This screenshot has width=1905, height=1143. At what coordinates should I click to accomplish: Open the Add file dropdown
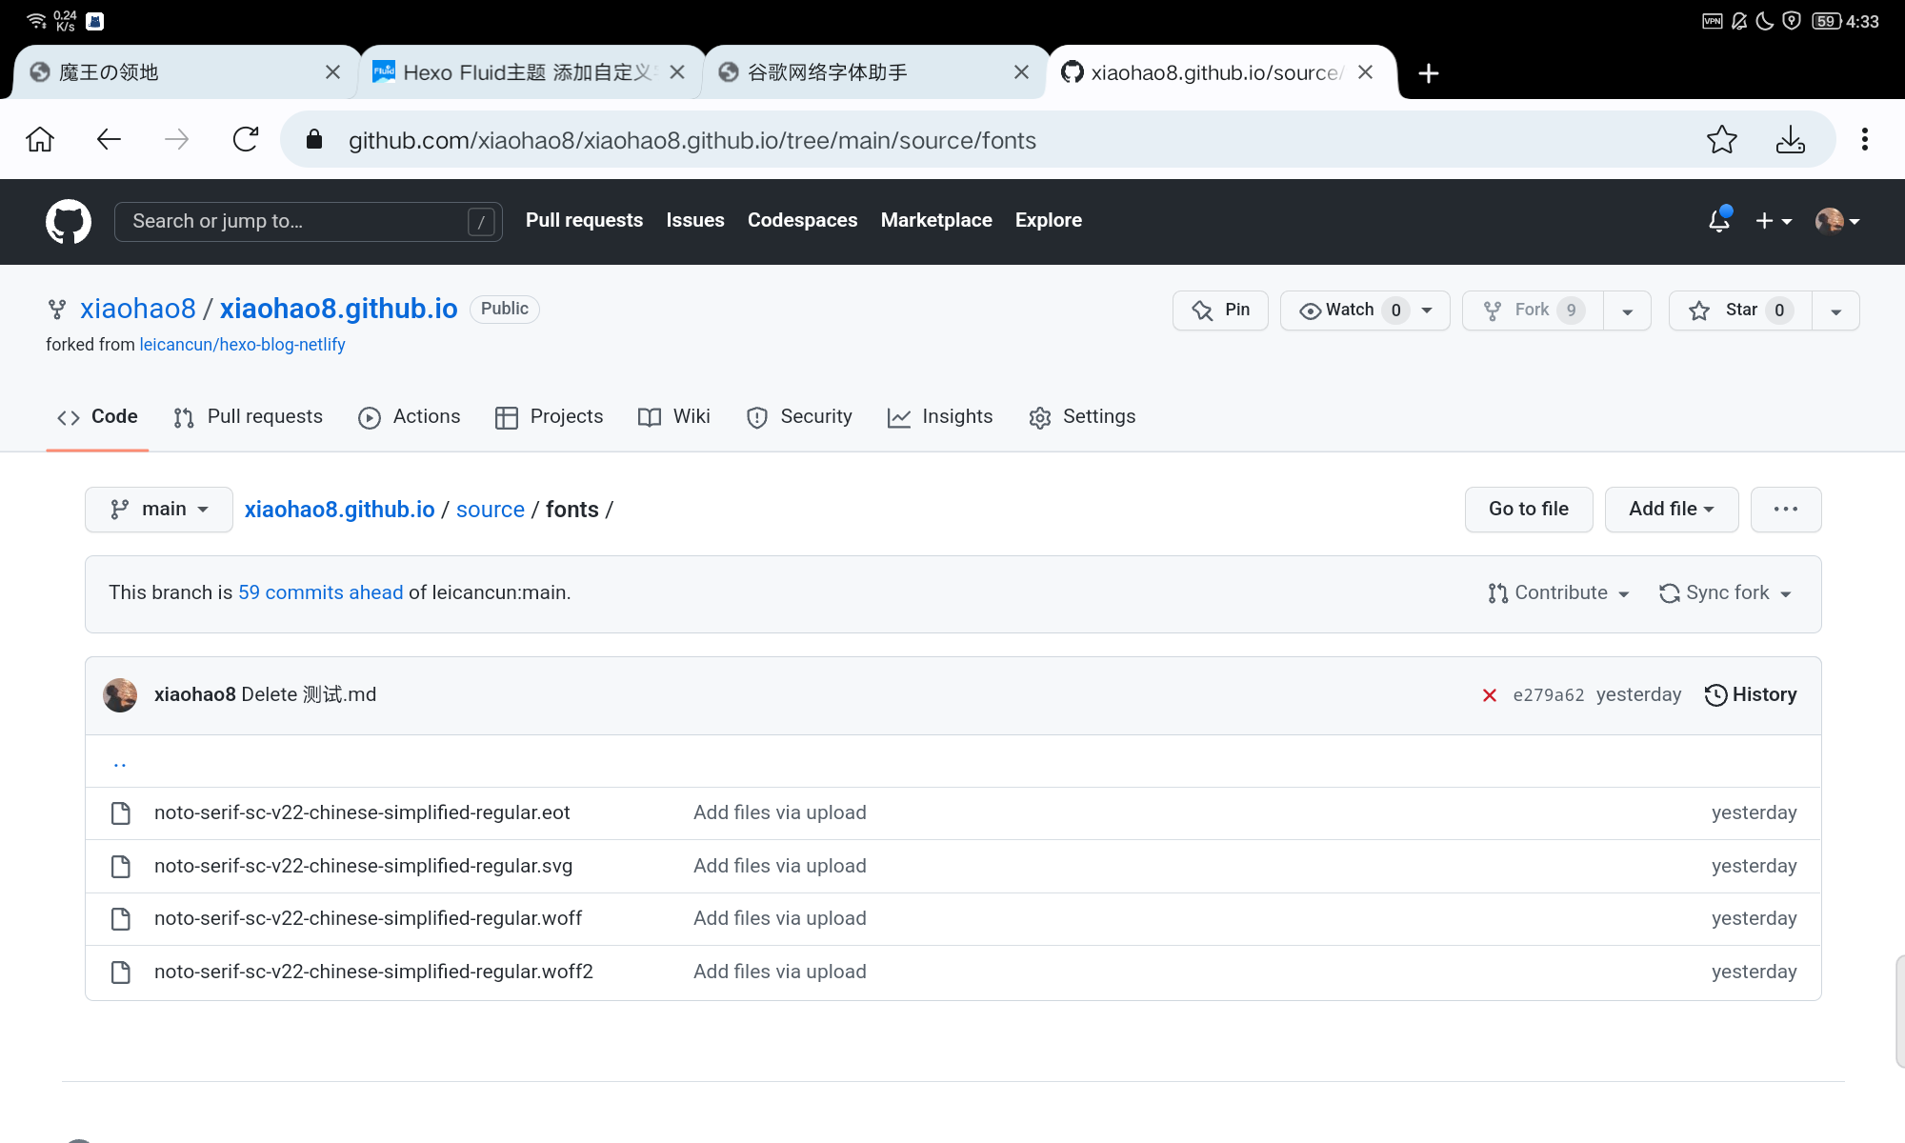(x=1671, y=510)
